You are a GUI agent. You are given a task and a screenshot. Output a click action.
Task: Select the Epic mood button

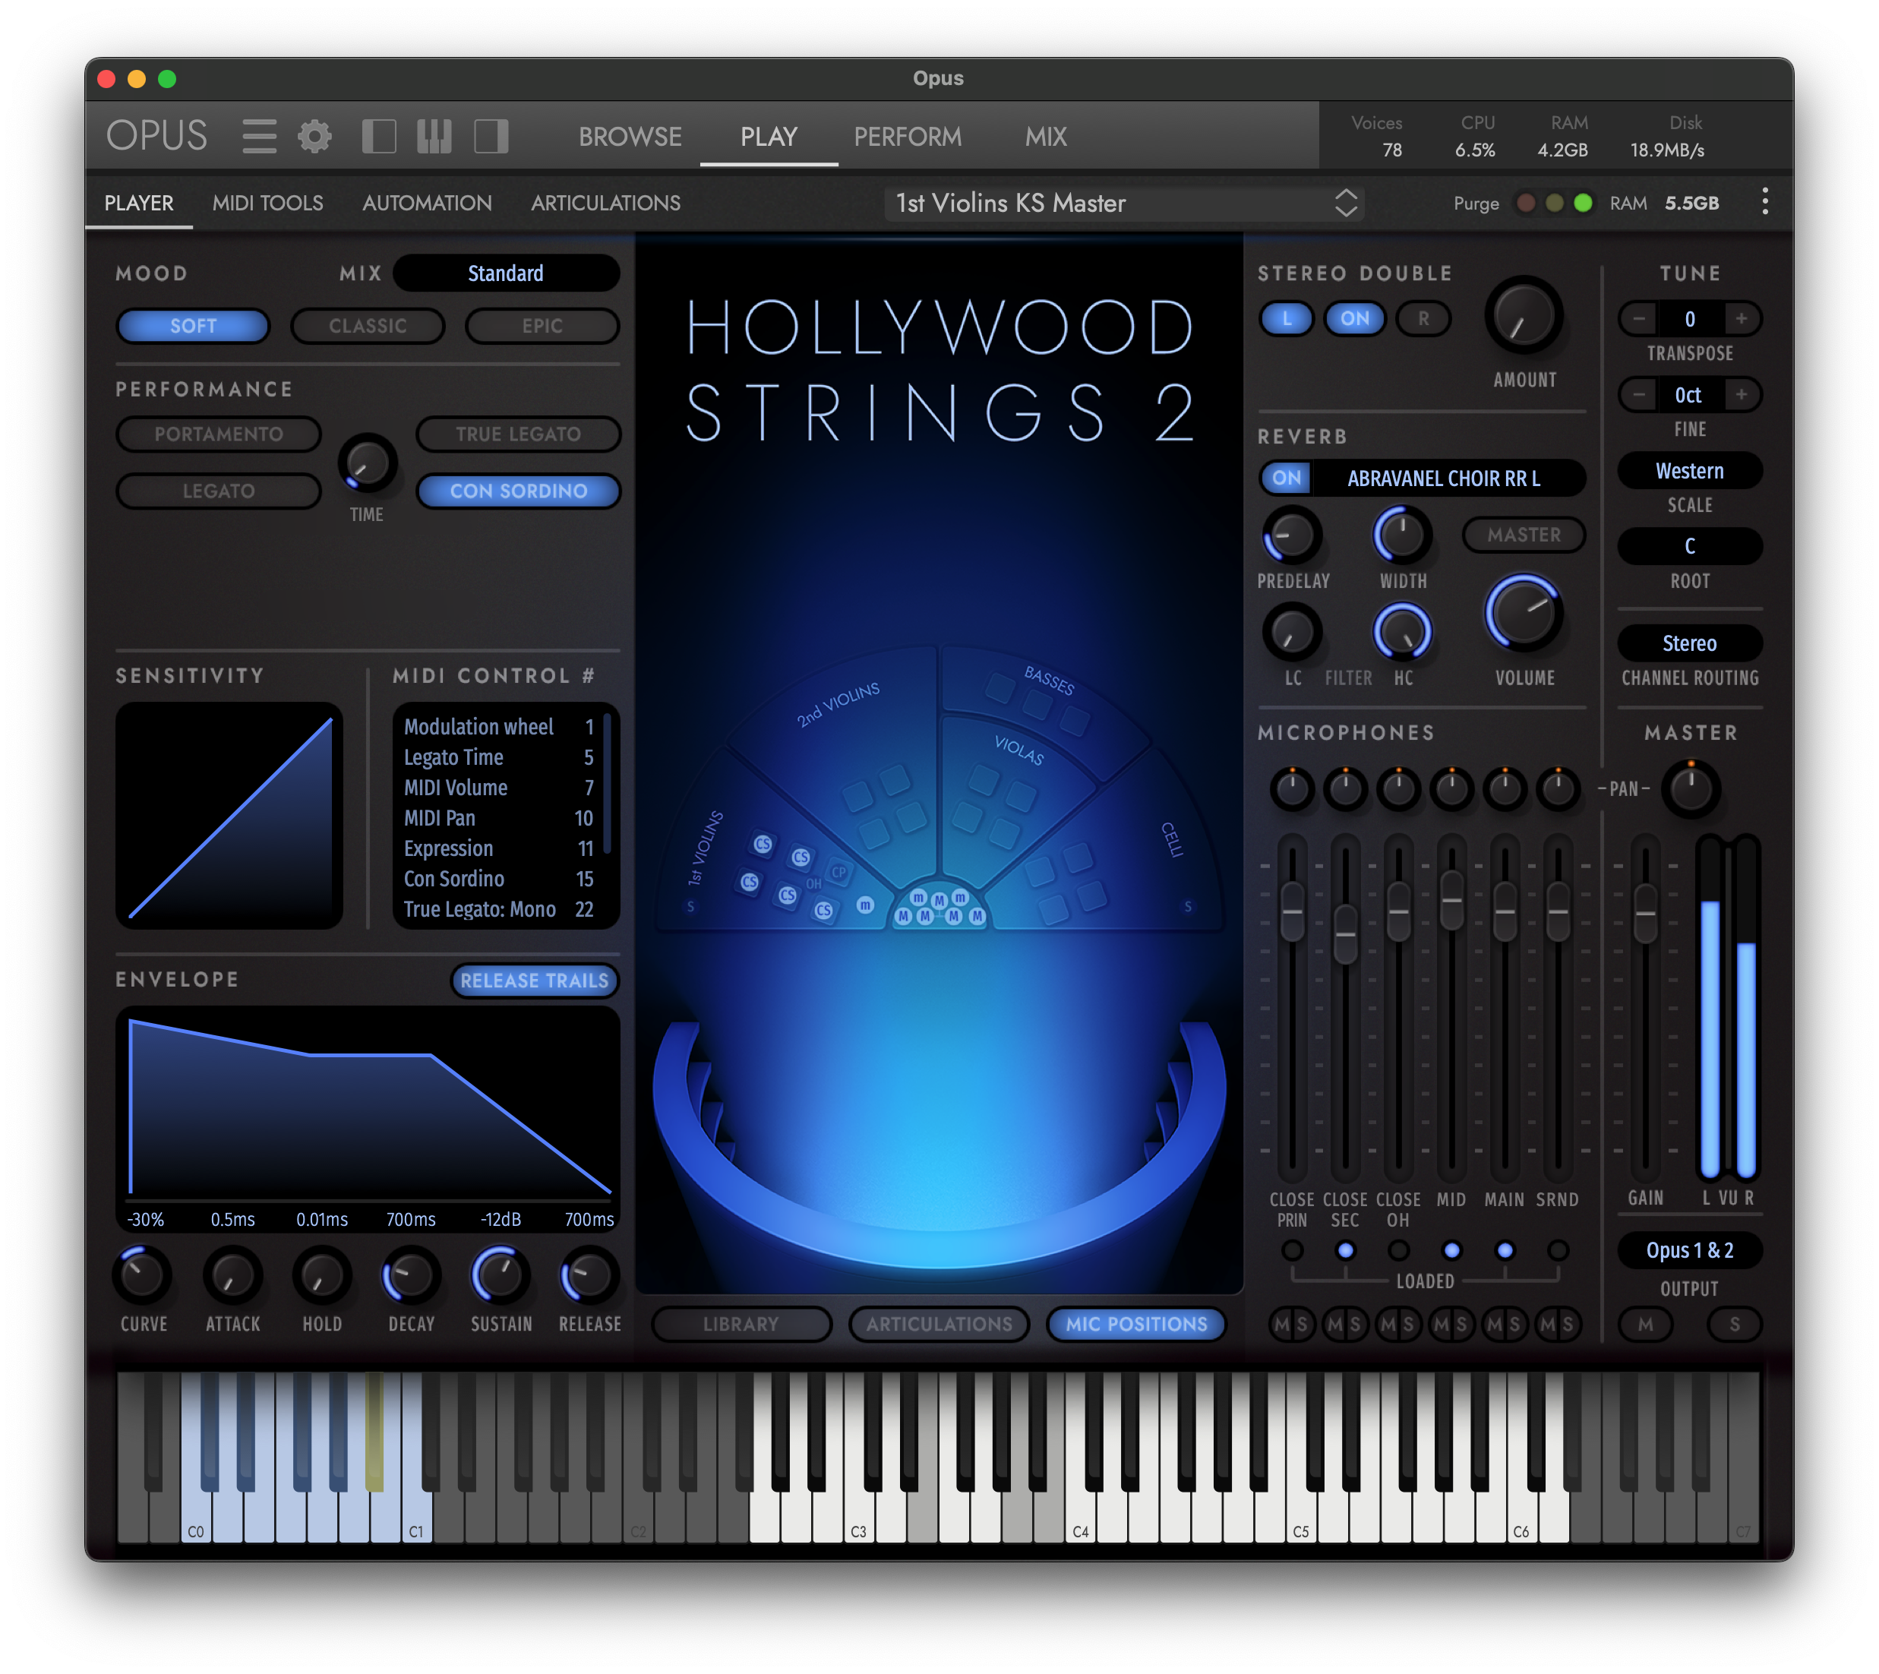(542, 326)
